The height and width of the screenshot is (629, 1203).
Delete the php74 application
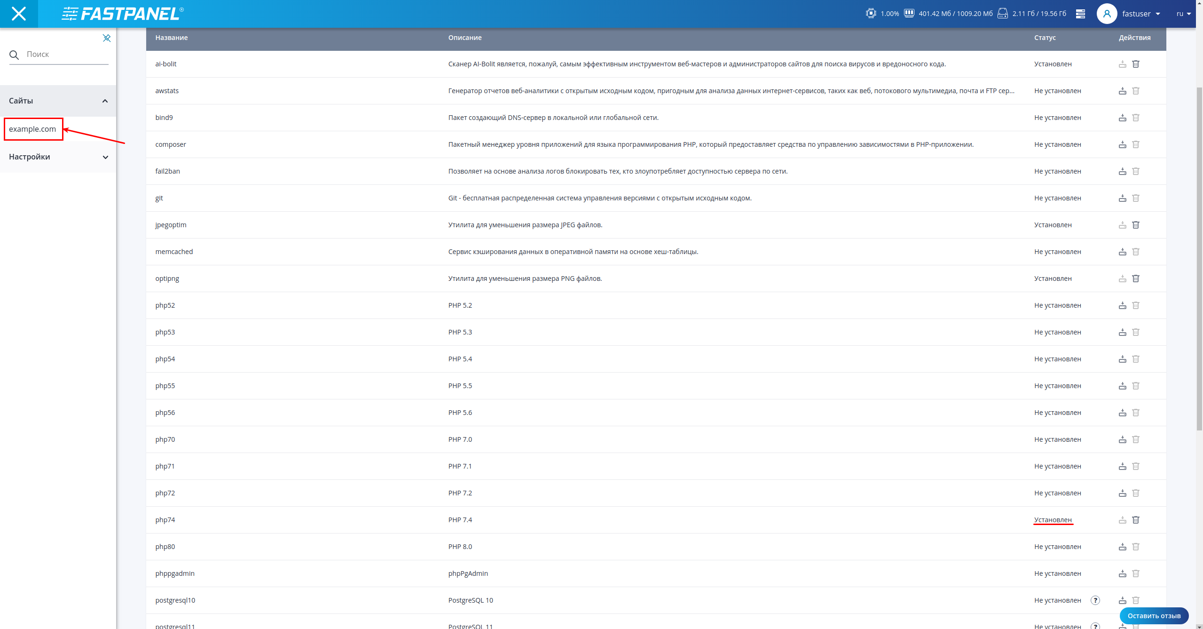1136,520
